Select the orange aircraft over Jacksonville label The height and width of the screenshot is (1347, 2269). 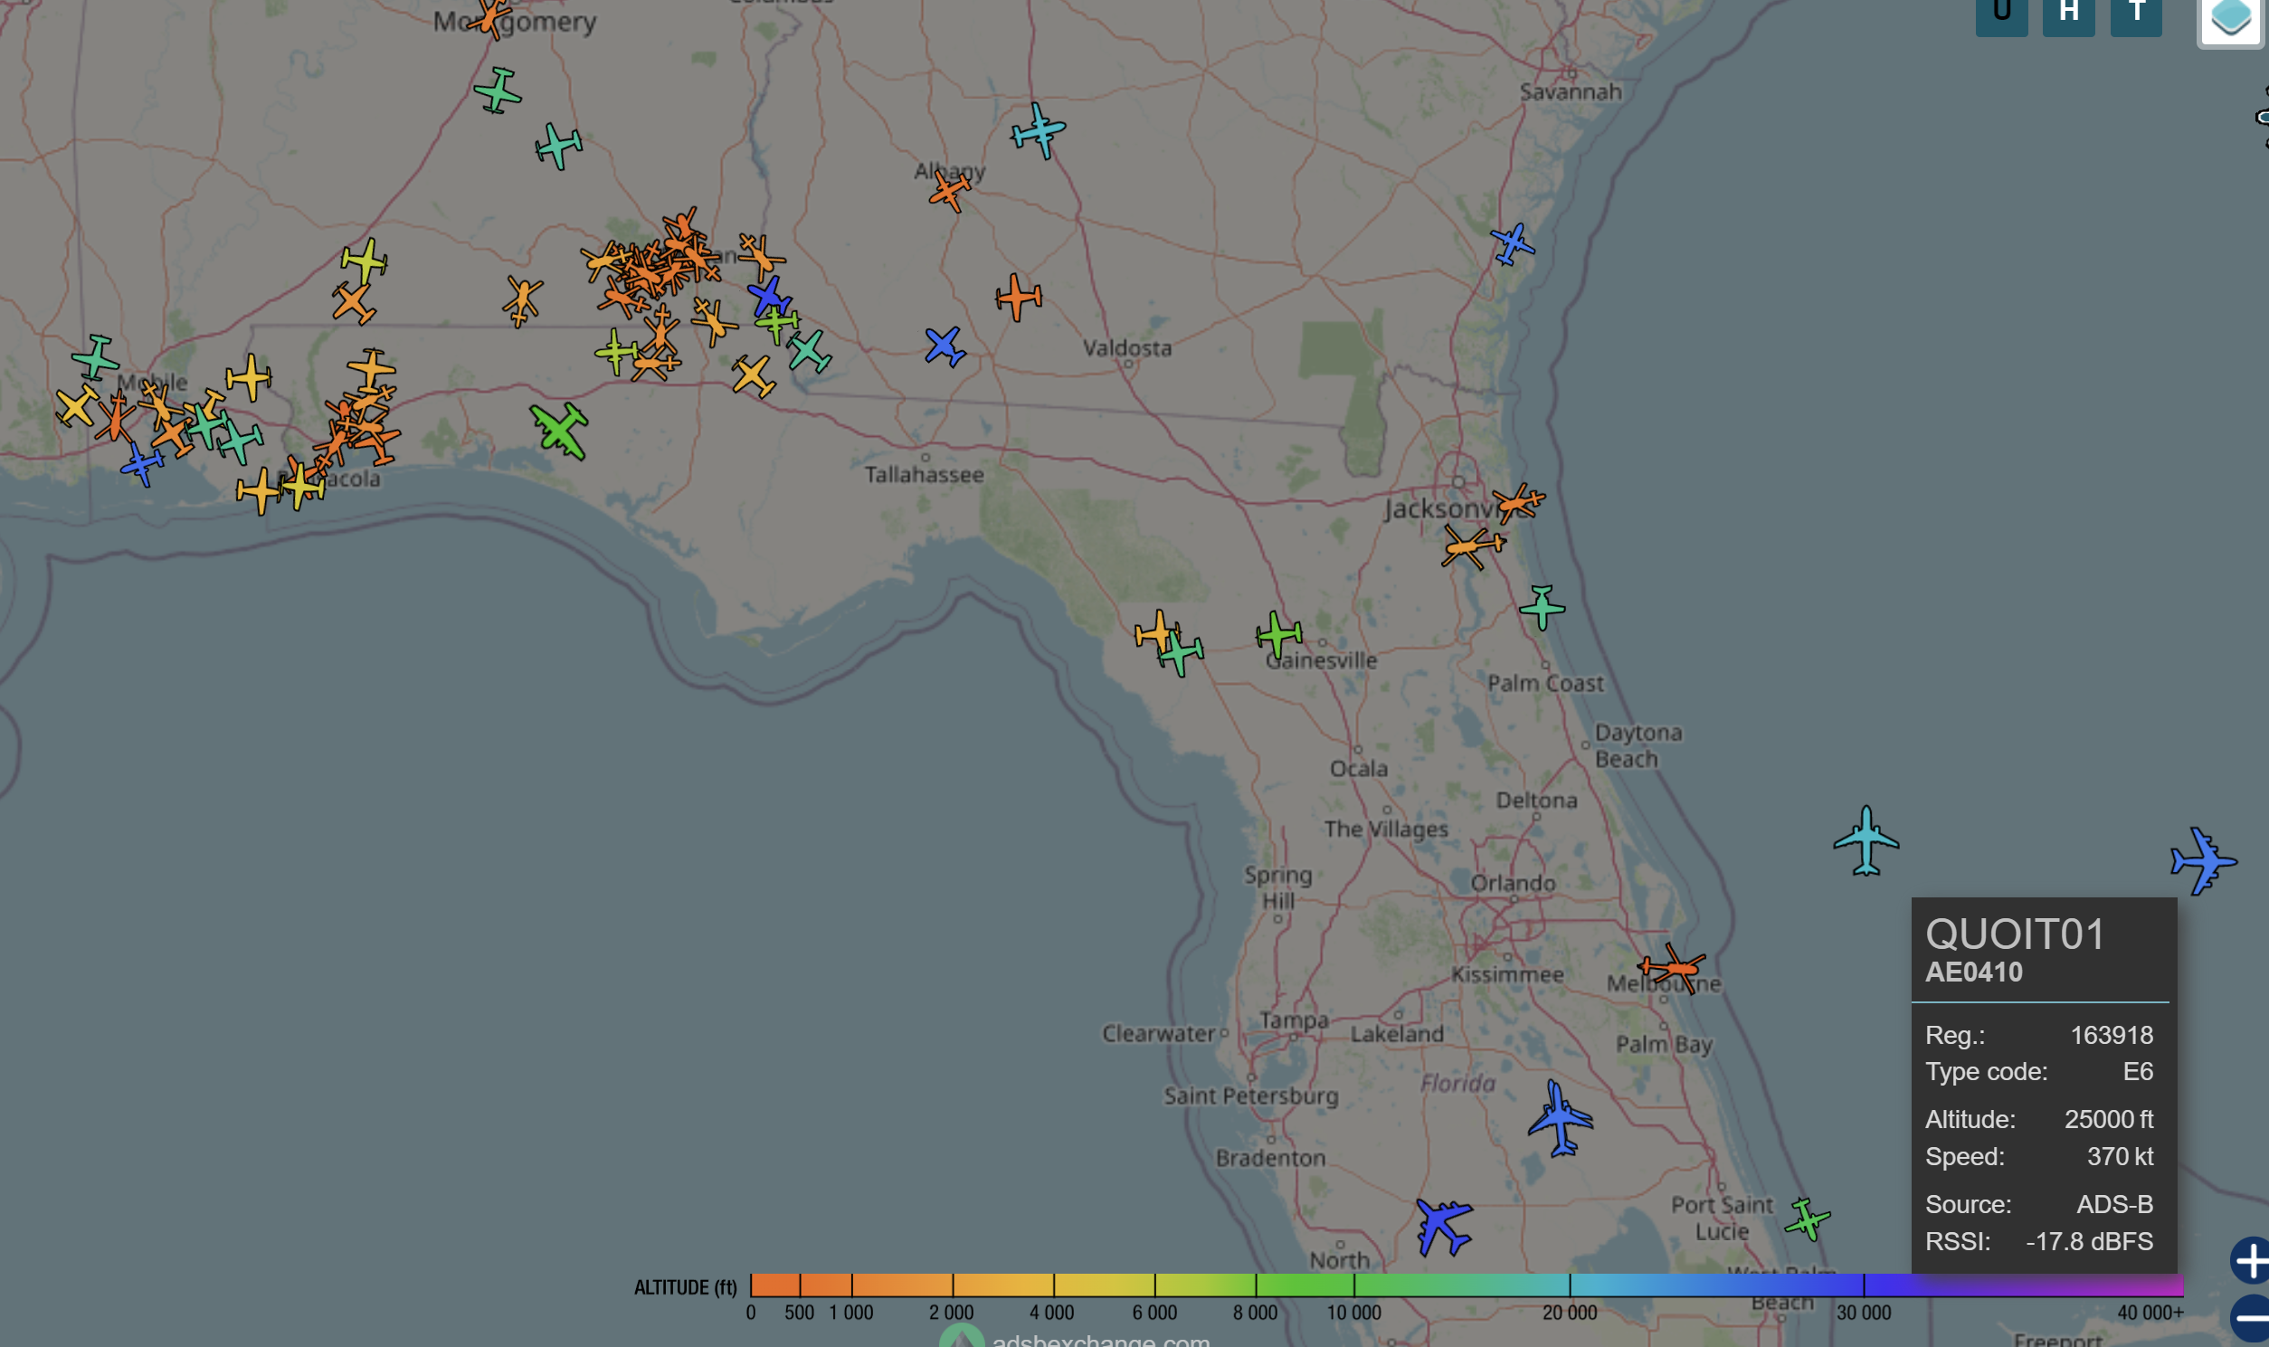pyautogui.click(x=1518, y=502)
